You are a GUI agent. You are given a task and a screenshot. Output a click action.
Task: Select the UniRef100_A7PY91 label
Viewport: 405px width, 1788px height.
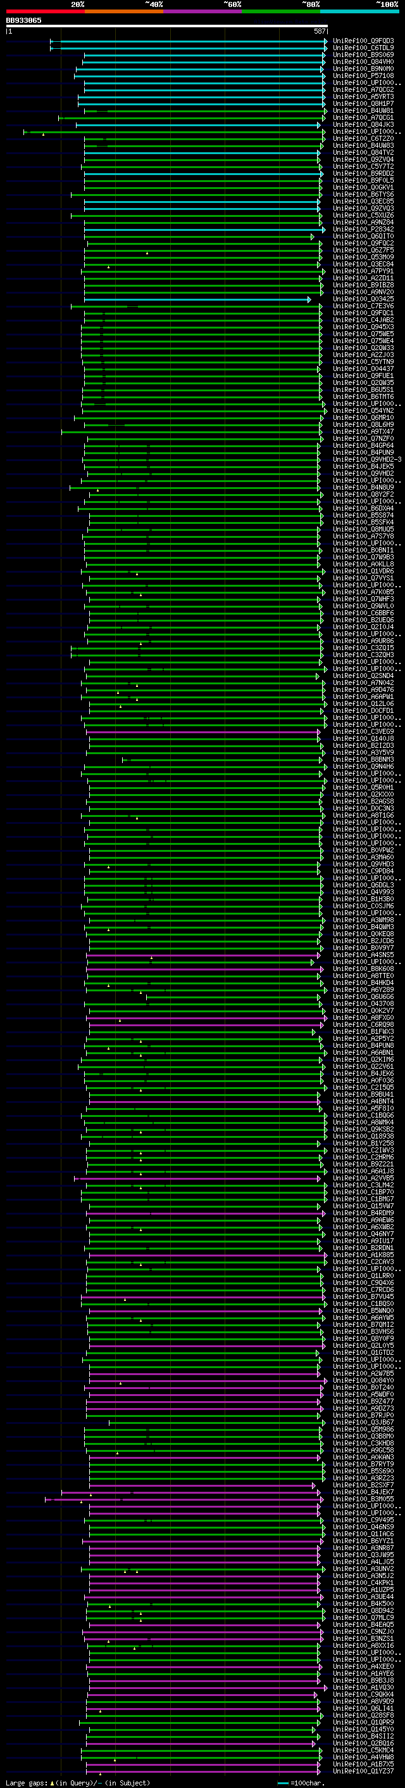[x=363, y=271]
